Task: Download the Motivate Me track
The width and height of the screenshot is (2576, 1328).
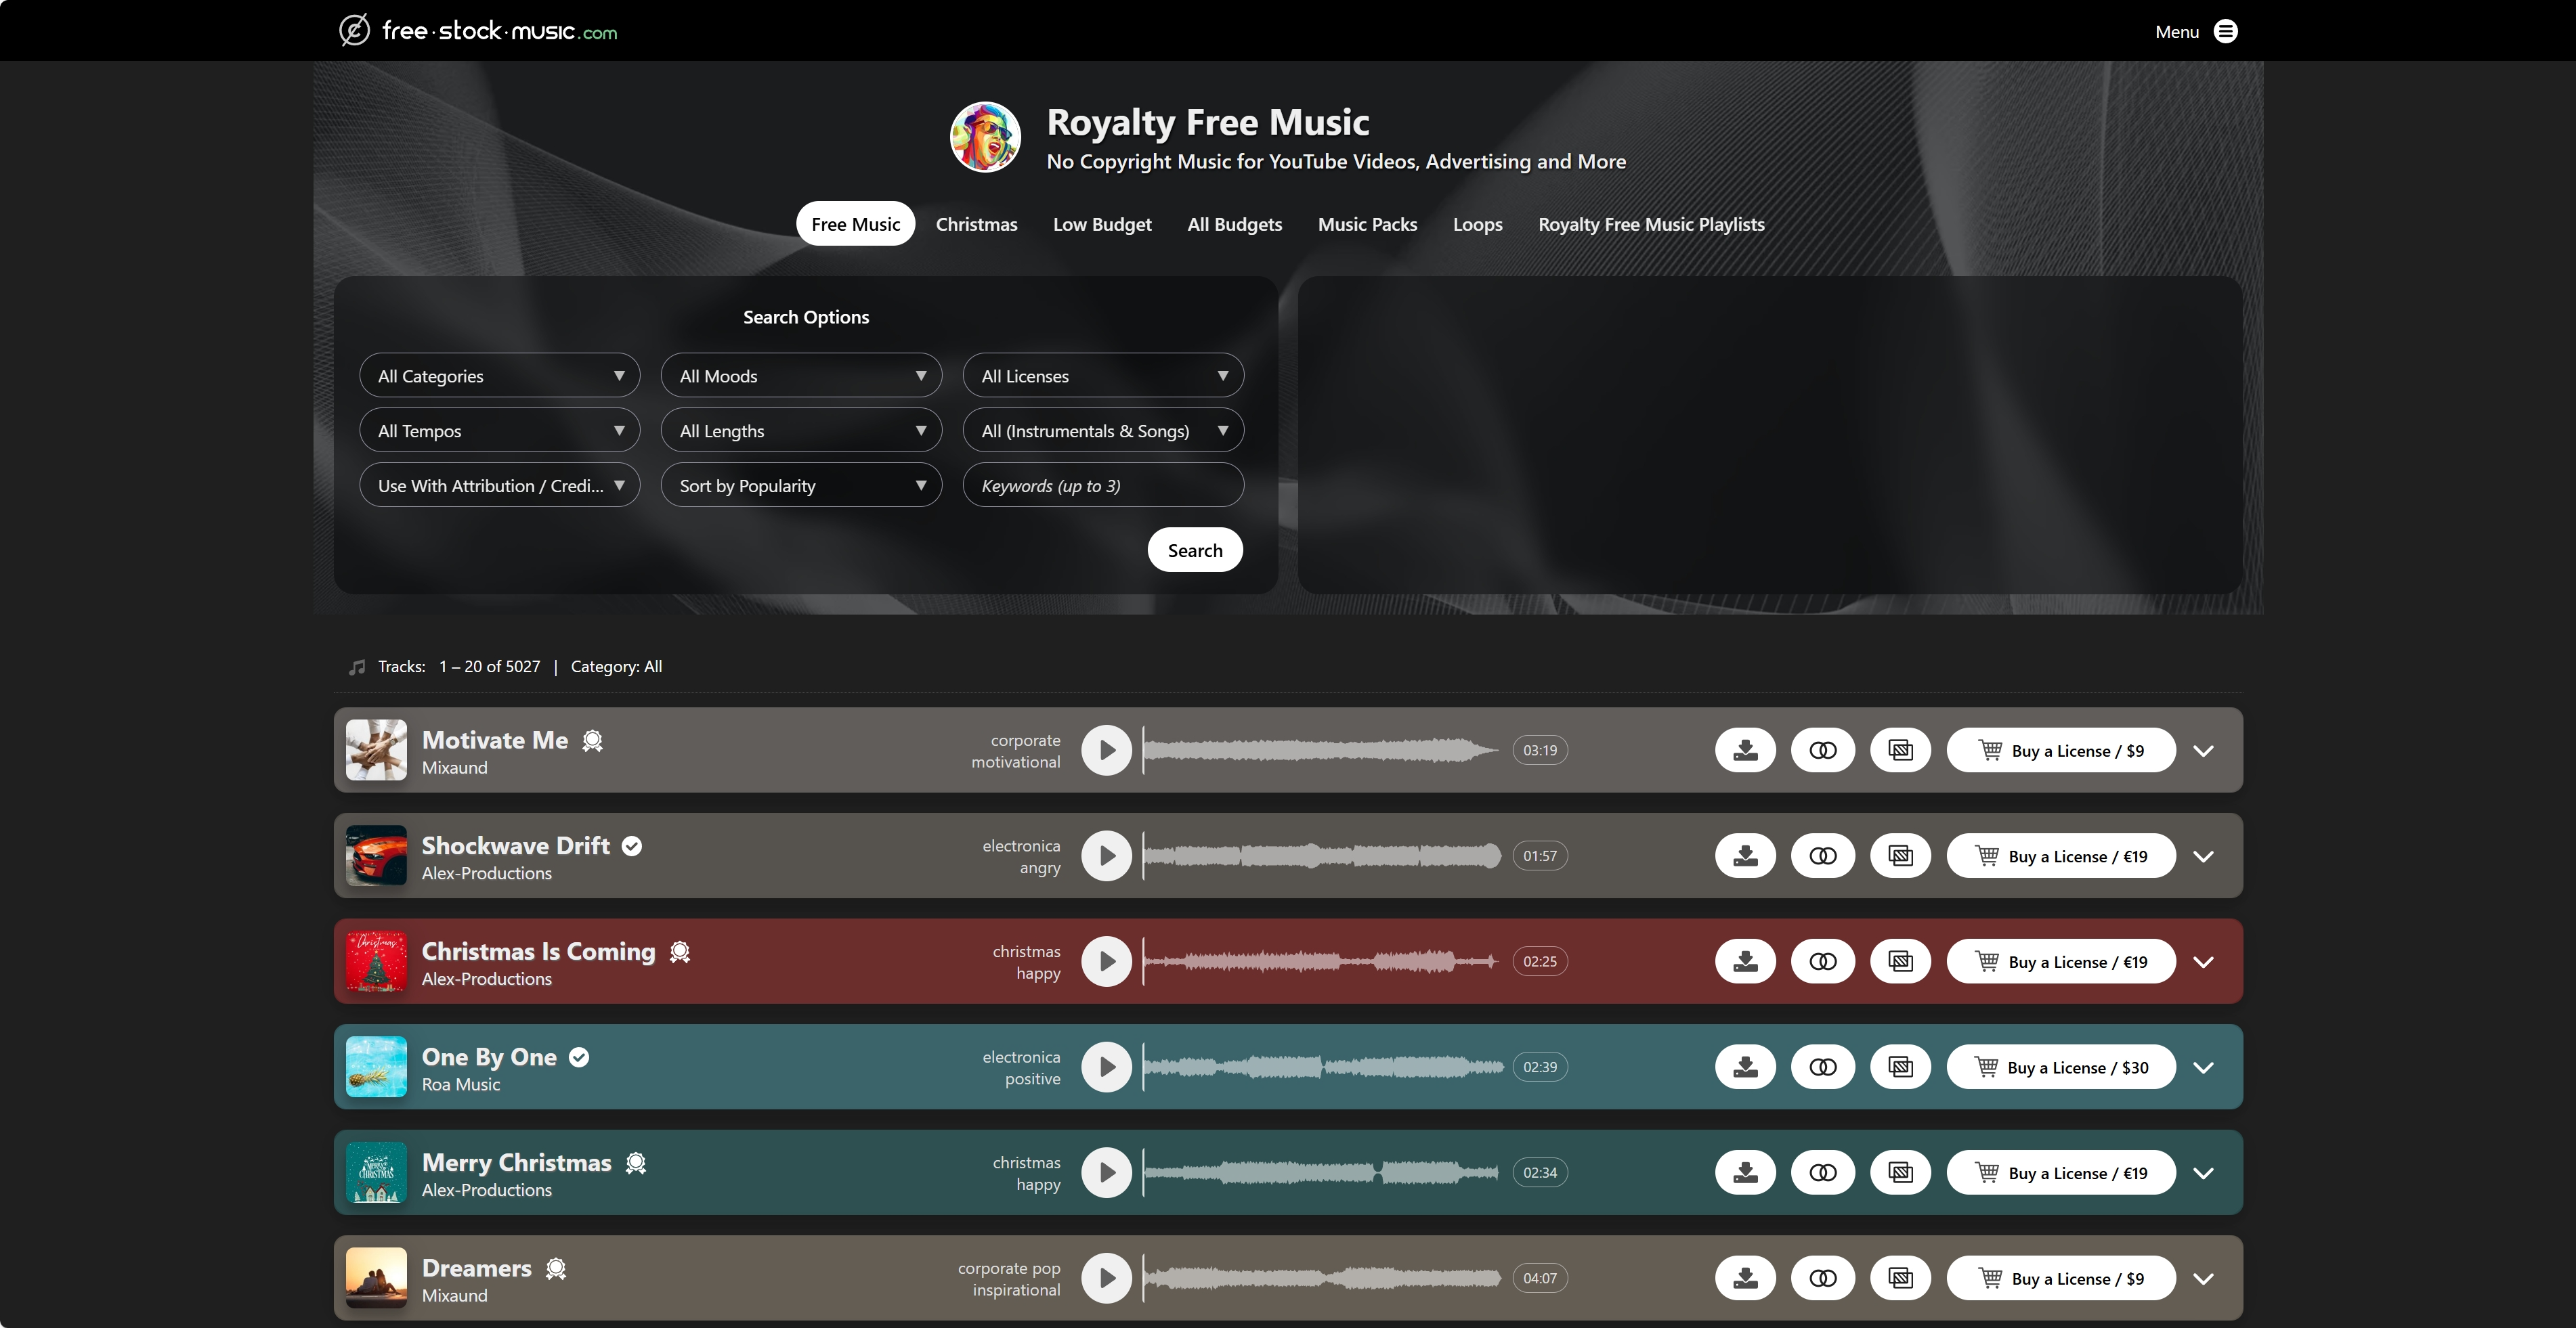Action: (1745, 751)
